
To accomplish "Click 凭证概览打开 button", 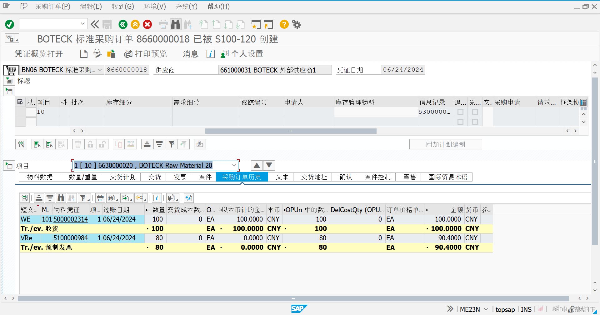I will click(x=39, y=54).
